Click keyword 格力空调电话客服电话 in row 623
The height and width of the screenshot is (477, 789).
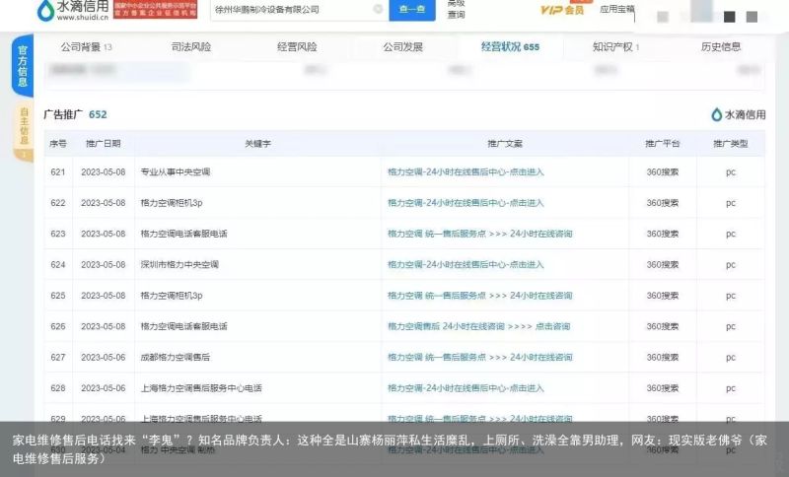[x=183, y=234]
